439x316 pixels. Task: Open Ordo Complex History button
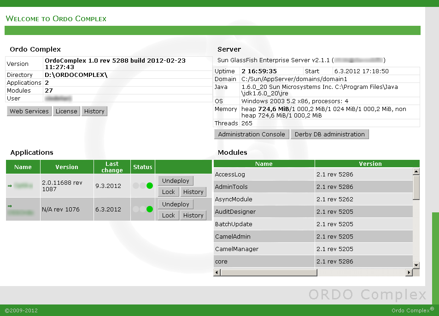pos(94,111)
